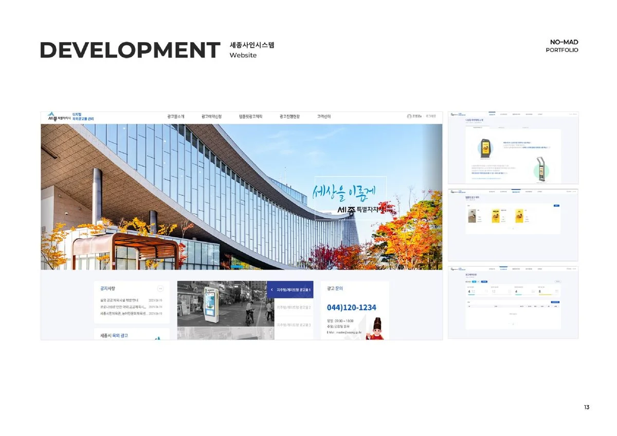The width and height of the screenshot is (617, 436).
Task: Open the third notice about 세종시민체육관
Action: [123, 313]
